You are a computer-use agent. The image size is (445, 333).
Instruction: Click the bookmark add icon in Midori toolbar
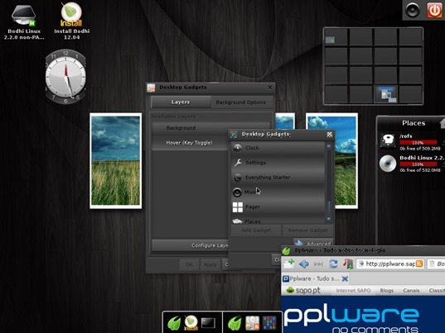[348, 264]
